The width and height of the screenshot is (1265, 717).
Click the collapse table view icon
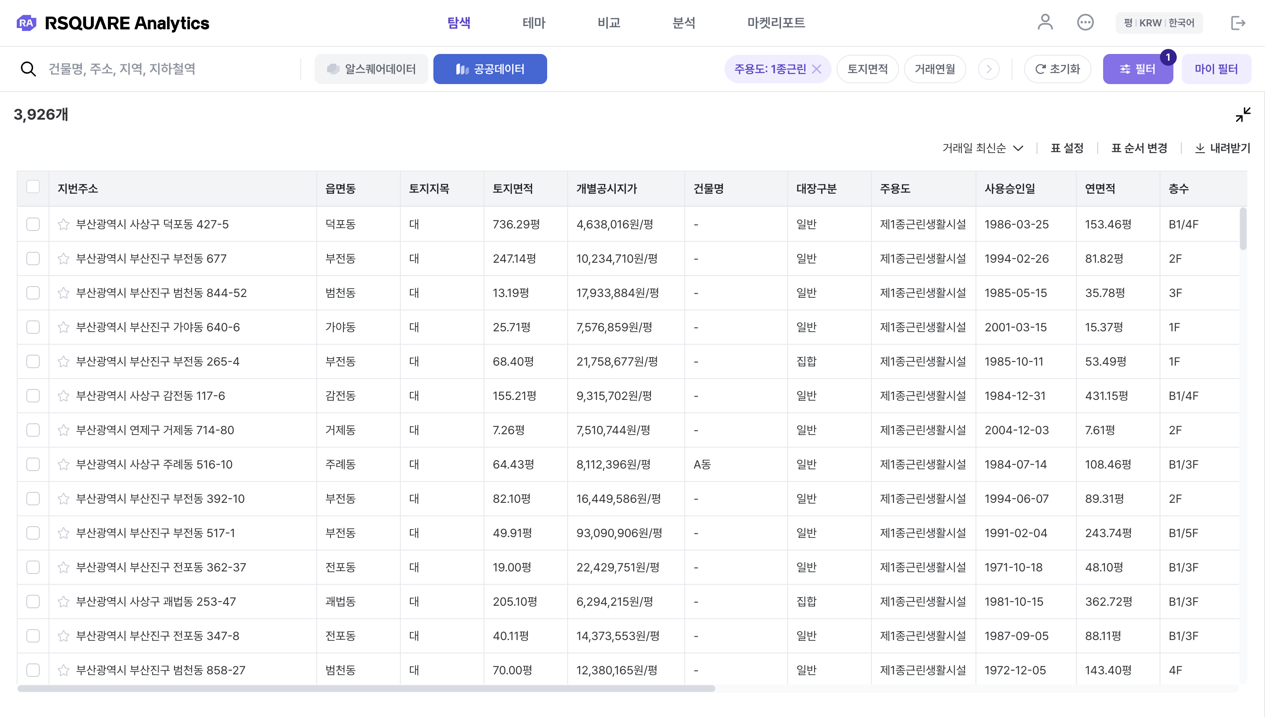pos(1242,114)
